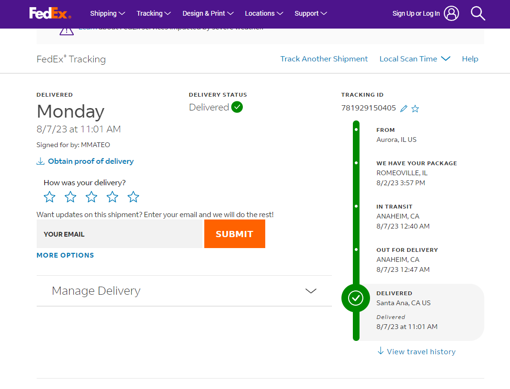Click ROMEOVILLE, IL location text
Screen dimensions: 510x389
tap(402, 173)
